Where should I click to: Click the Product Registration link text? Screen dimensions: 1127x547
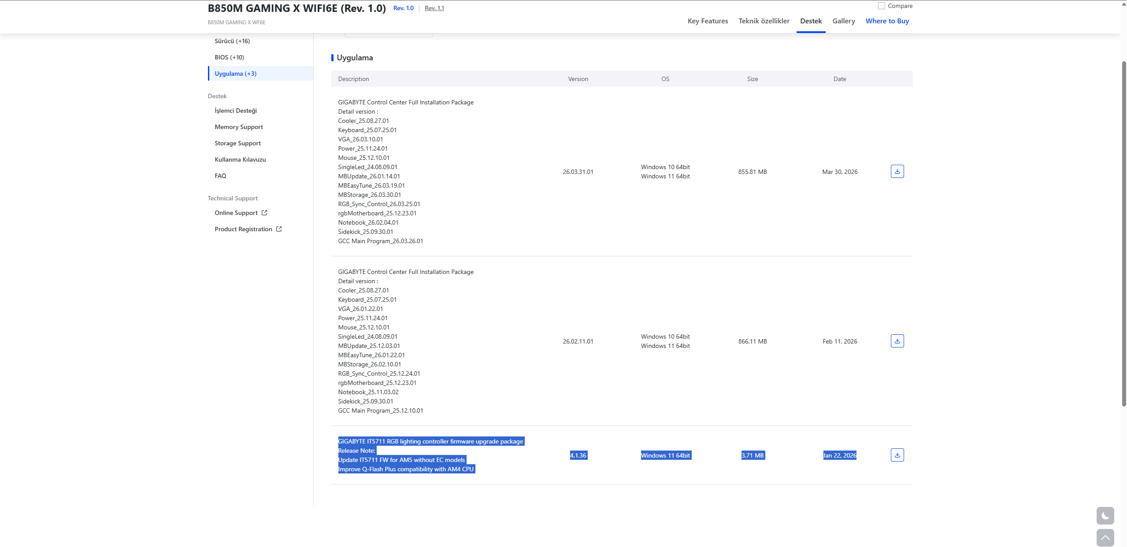(x=243, y=229)
